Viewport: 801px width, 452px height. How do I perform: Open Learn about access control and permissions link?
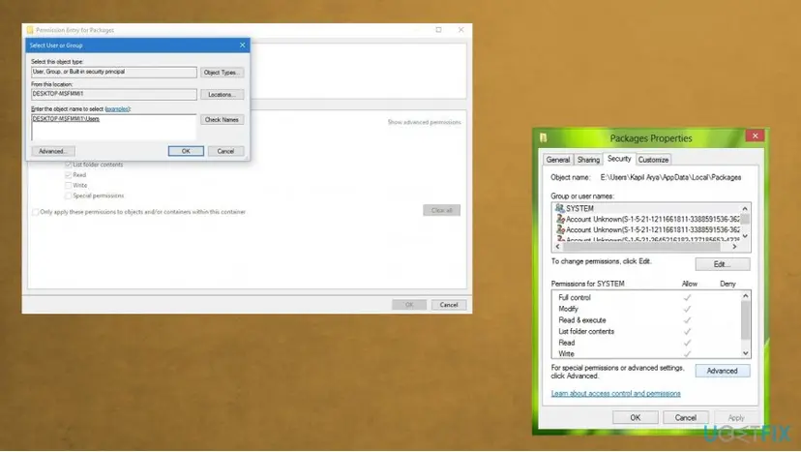coord(615,393)
